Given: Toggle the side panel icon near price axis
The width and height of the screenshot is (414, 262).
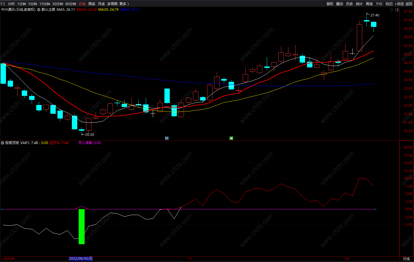Looking at the screenshot, I should click(x=397, y=10).
